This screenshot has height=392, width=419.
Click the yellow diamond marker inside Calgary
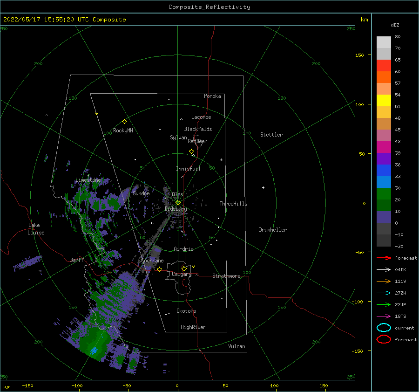(184, 268)
